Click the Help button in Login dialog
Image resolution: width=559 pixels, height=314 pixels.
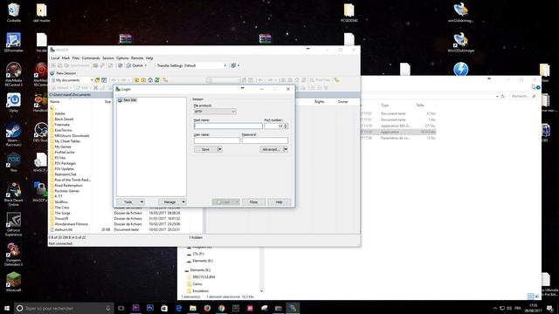point(279,201)
